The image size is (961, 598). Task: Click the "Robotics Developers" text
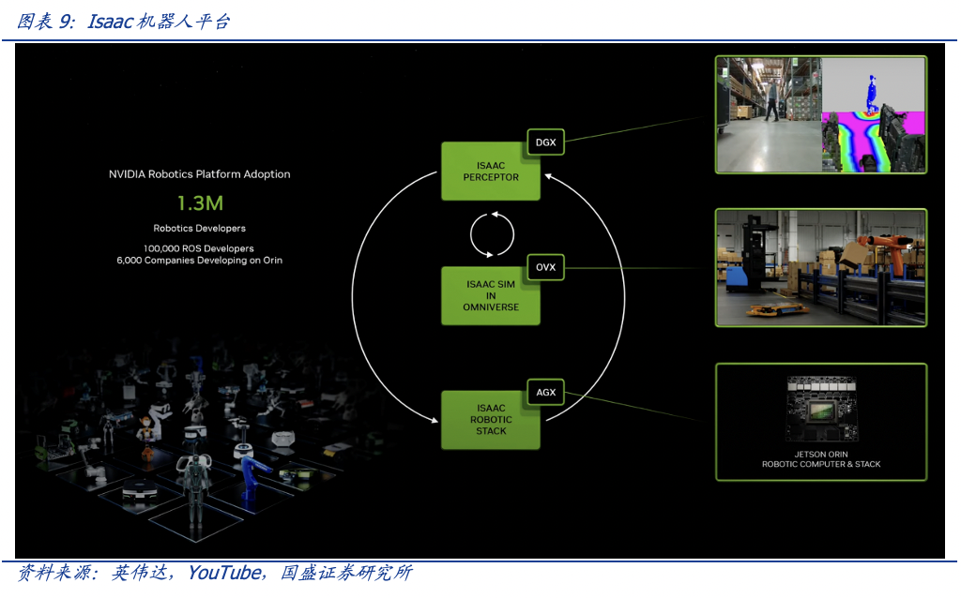coord(199,229)
